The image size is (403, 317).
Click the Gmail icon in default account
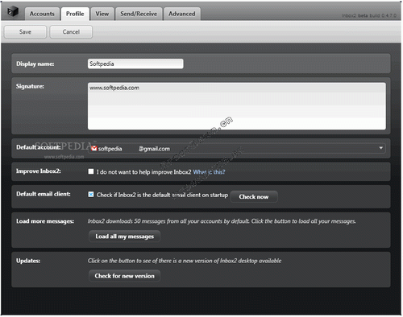click(x=93, y=148)
